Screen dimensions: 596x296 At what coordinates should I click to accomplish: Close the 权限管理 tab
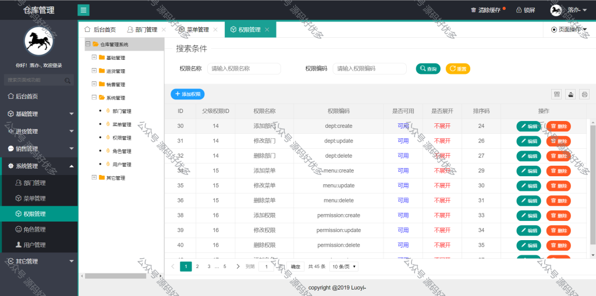267,30
